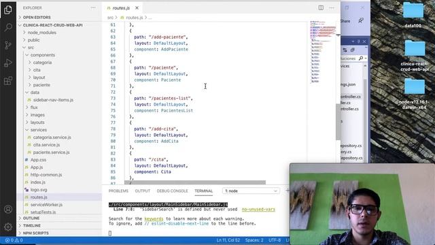
Task: Open the keywords link in terminal
Action: pos(154,219)
